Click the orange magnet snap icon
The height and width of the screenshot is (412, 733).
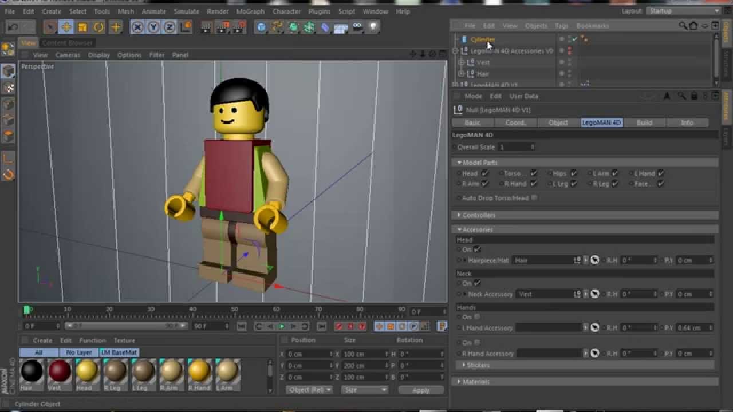pyautogui.click(x=8, y=175)
